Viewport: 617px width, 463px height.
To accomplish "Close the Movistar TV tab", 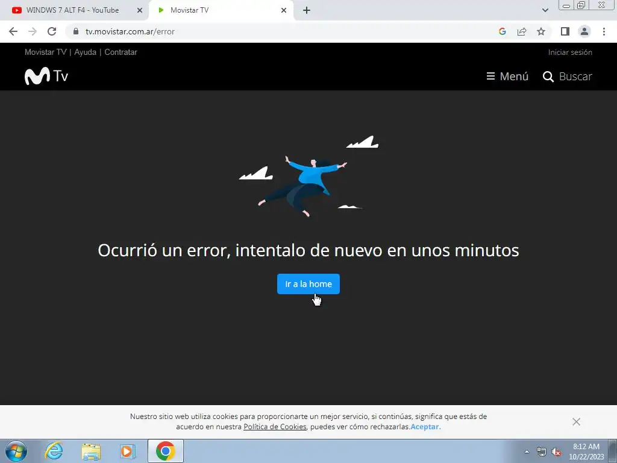I will pyautogui.click(x=284, y=10).
